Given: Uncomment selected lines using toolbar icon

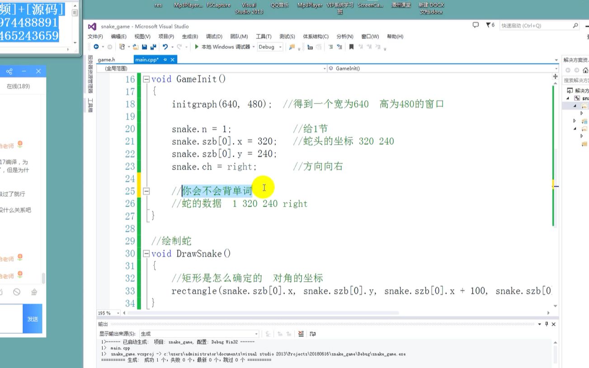Looking at the screenshot, I should tap(340, 47).
